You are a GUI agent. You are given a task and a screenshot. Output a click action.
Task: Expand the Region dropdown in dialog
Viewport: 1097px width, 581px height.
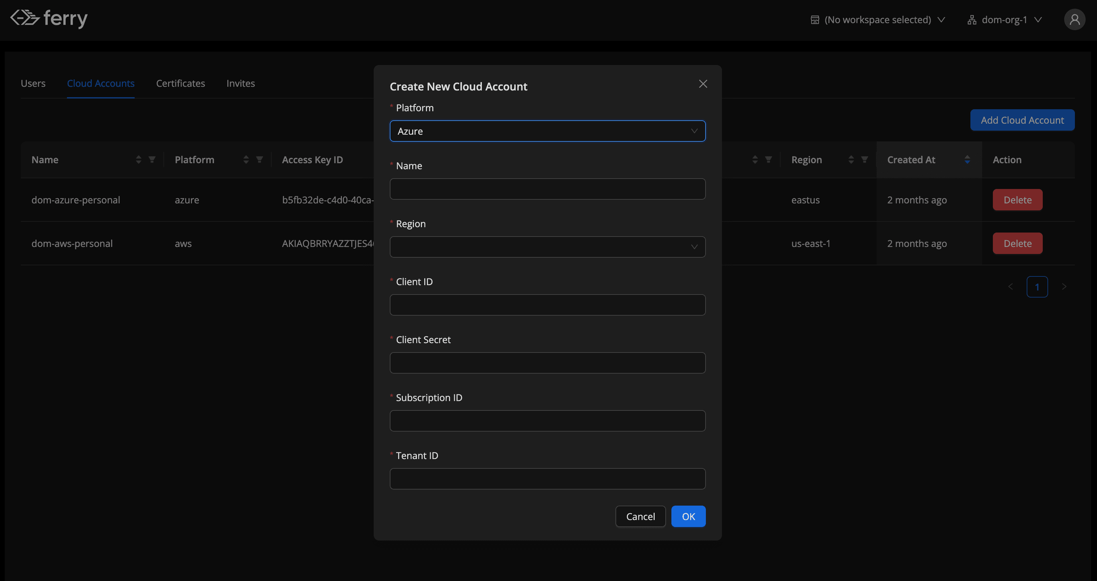pos(547,247)
